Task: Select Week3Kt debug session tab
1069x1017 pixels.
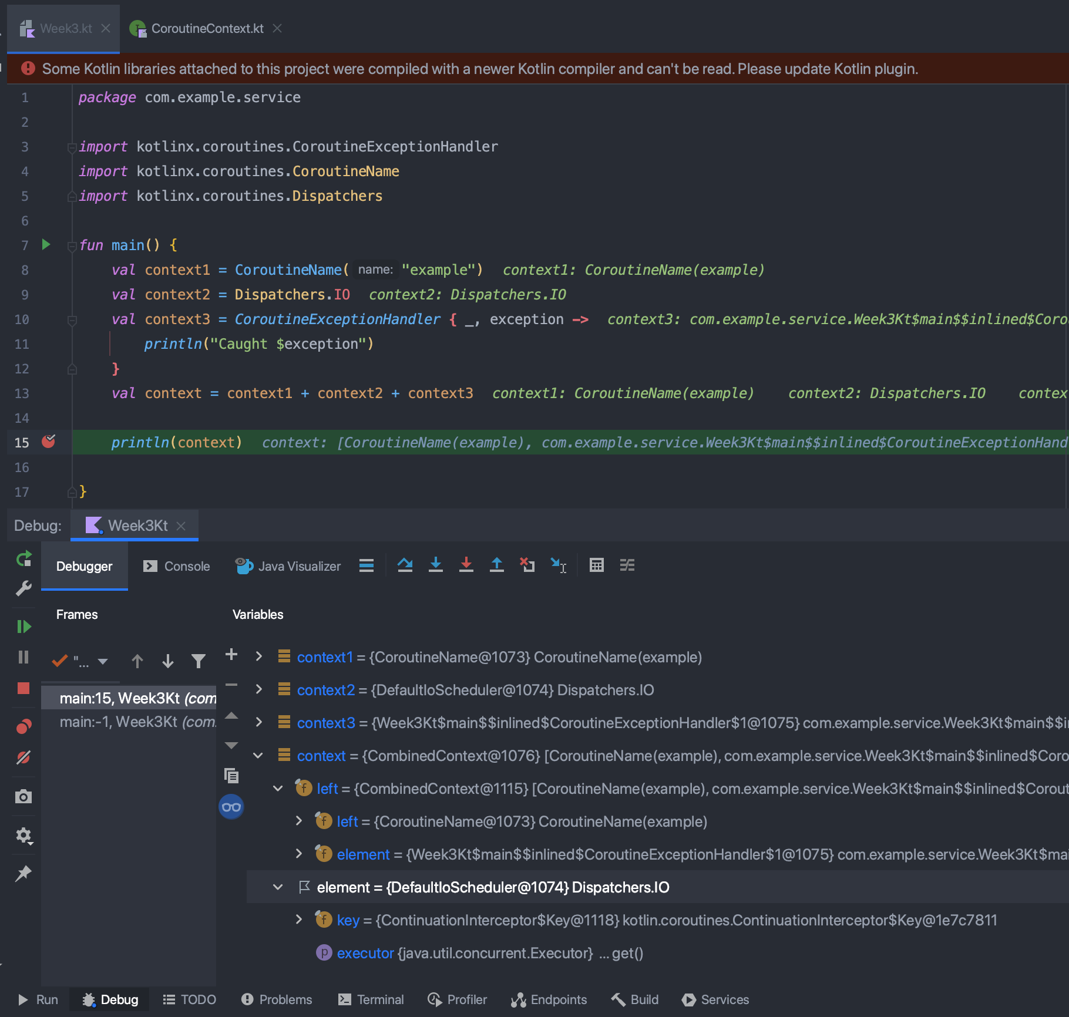Action: pyautogui.click(x=135, y=526)
